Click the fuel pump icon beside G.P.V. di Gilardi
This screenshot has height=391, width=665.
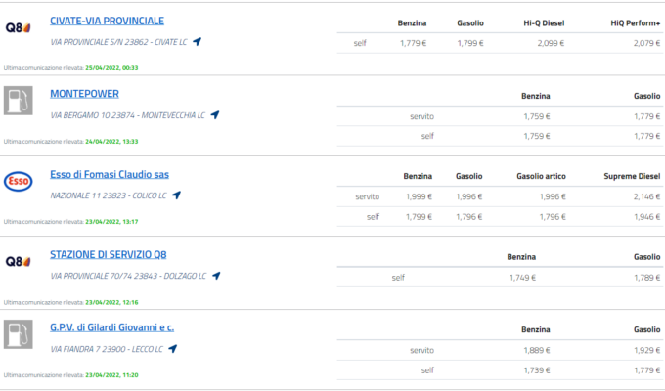pos(20,334)
